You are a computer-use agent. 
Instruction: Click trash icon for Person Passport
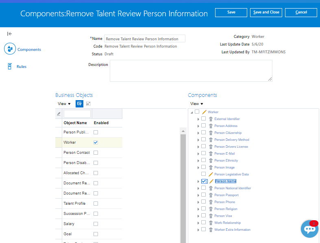click(x=211, y=195)
